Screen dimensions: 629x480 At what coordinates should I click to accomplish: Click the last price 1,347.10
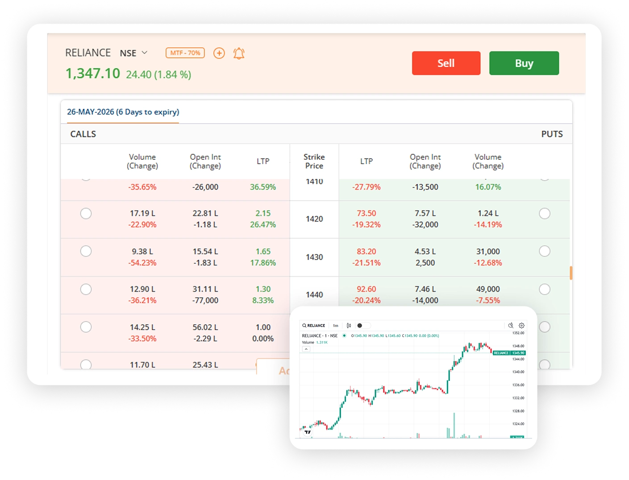[93, 73]
